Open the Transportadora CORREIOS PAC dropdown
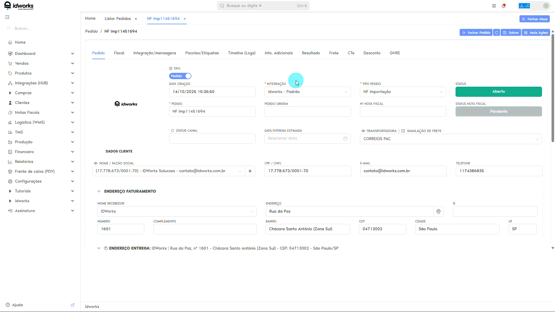The height and width of the screenshot is (312, 555). (451, 139)
